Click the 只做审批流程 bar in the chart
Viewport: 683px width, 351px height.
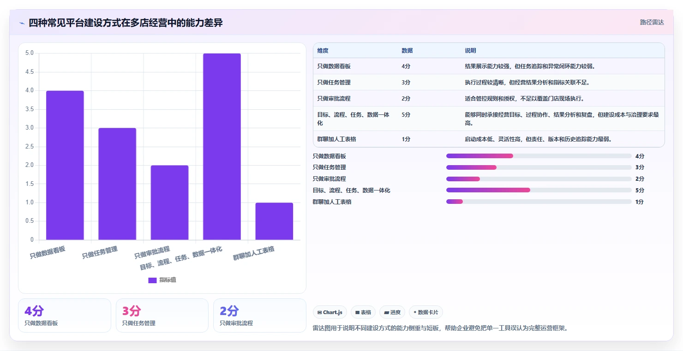(x=169, y=202)
